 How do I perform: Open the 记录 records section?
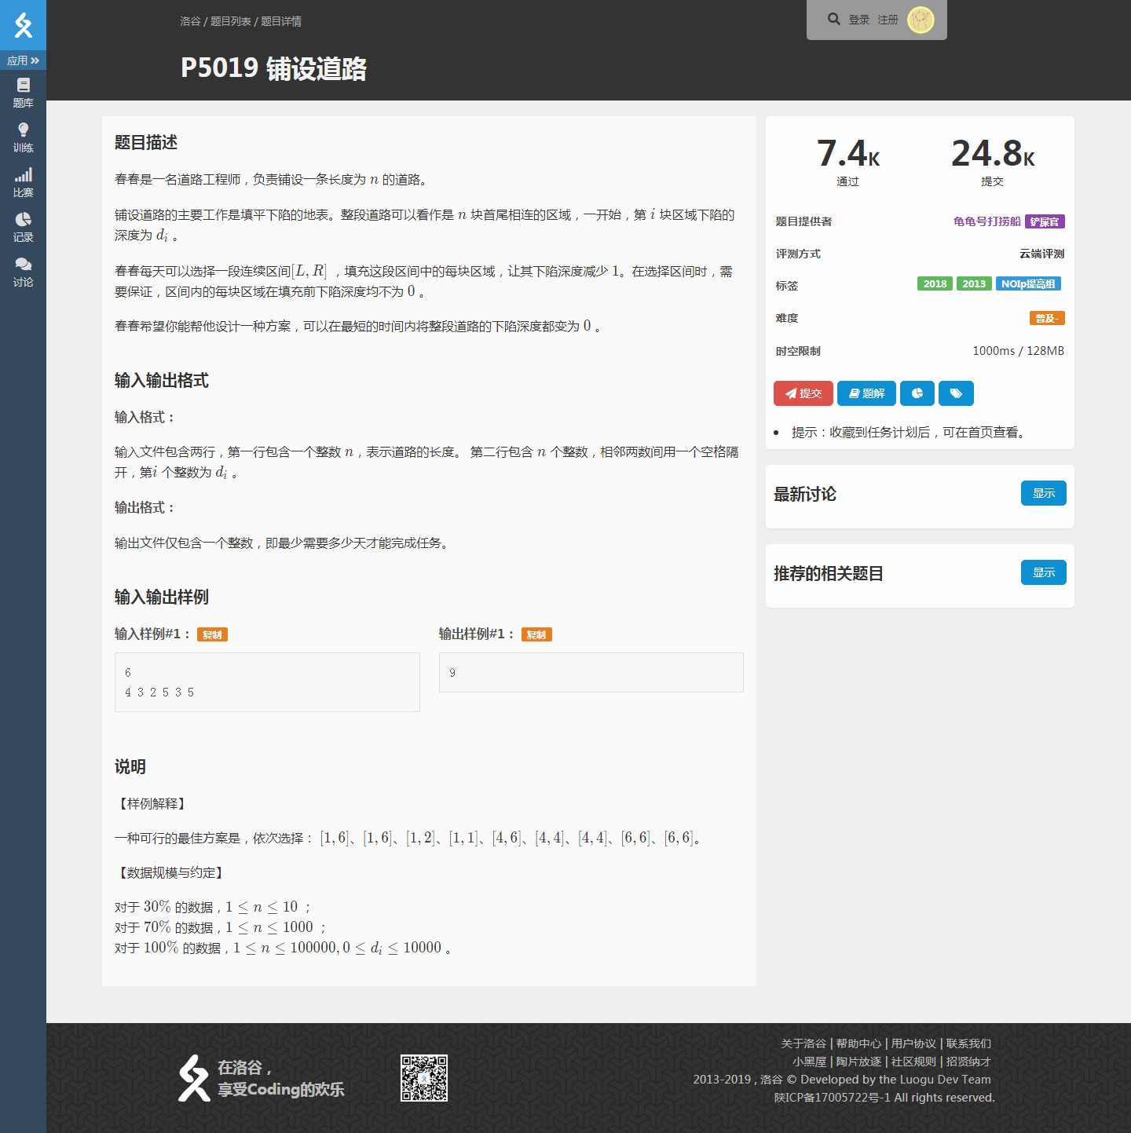23,227
